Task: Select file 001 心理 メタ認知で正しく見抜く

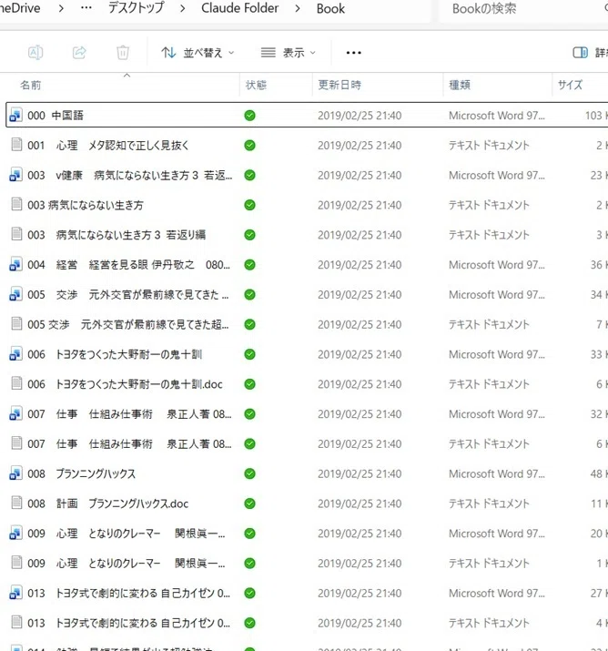Action: coord(108,146)
